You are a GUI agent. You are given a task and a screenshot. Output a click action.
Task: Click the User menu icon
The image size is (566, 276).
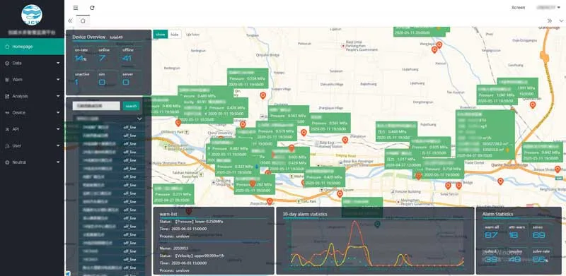7,146
